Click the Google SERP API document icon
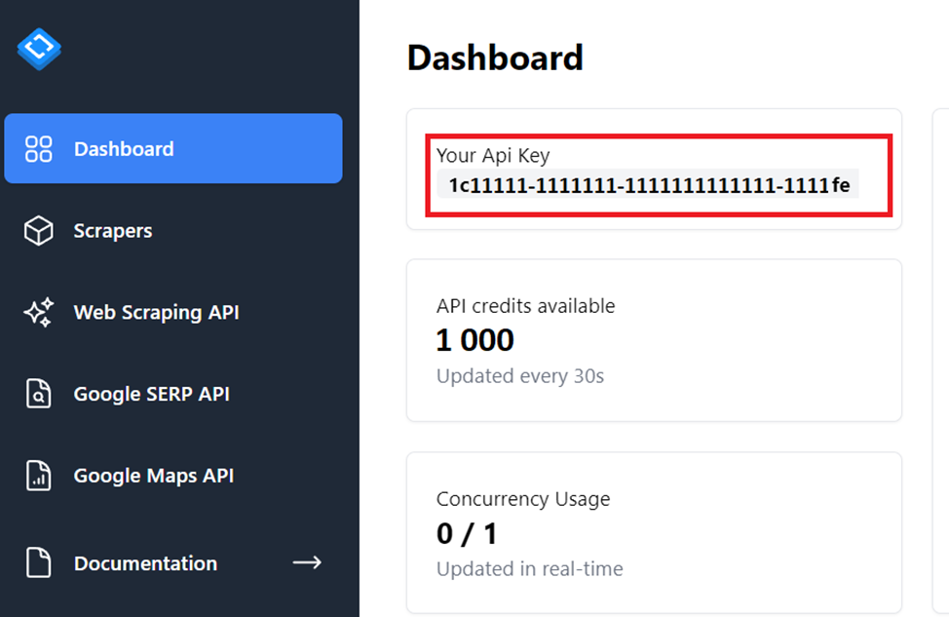The width and height of the screenshot is (949, 617). (x=37, y=394)
